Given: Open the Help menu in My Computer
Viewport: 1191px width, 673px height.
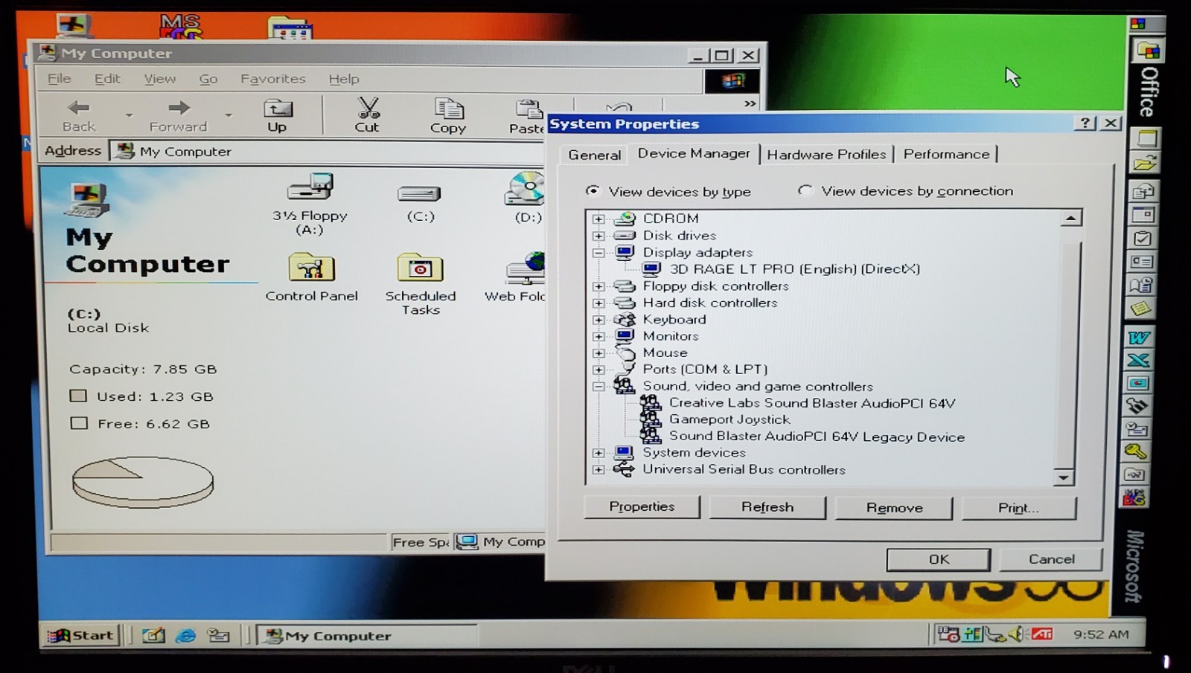Looking at the screenshot, I should point(344,79).
